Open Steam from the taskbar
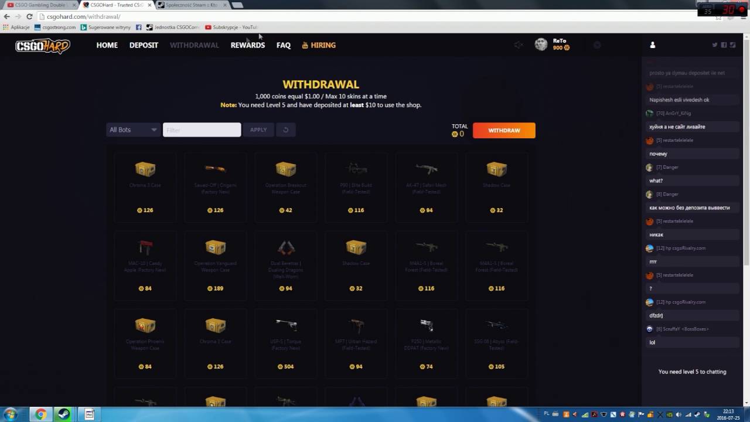Screen dimensions: 750x422 click(63, 414)
